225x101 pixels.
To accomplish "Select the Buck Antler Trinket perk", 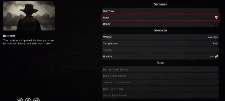I will 160,76.
